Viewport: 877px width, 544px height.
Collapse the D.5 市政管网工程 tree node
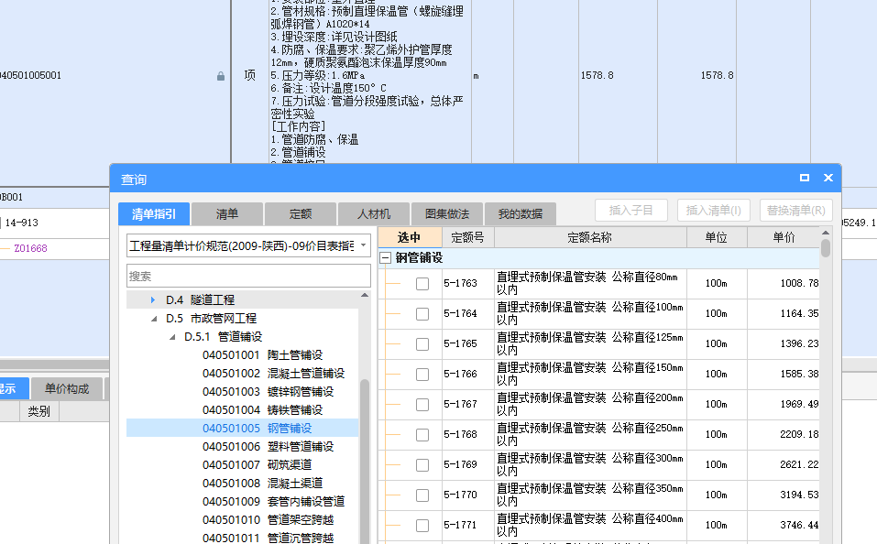(154, 319)
